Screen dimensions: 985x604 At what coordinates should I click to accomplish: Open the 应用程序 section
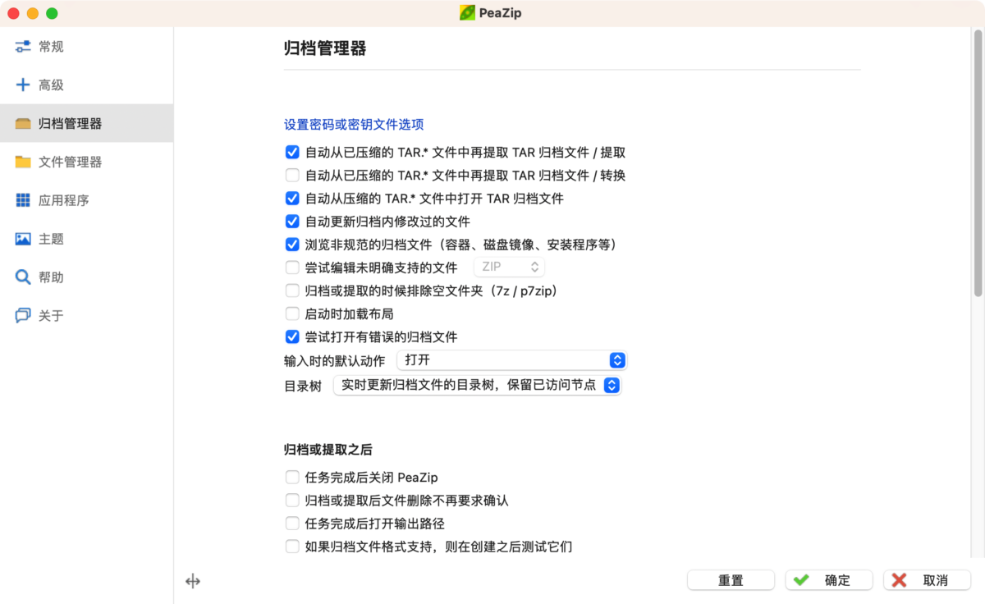click(x=86, y=200)
